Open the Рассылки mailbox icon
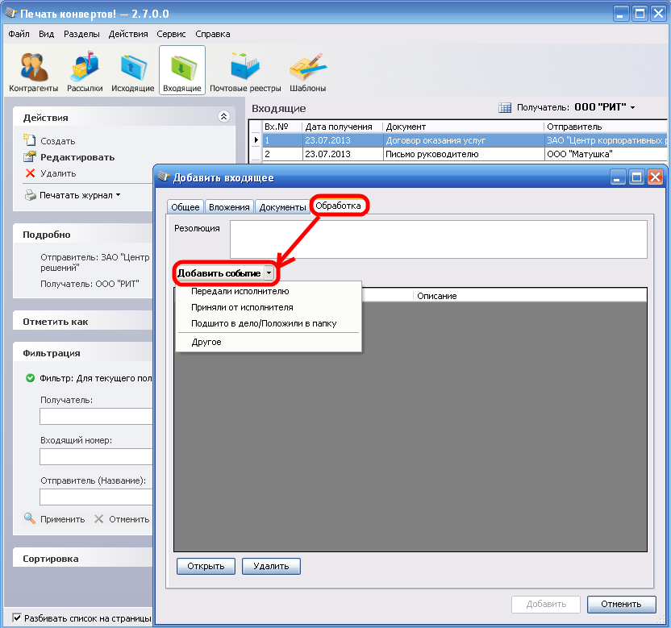671x628 pixels. pyautogui.click(x=84, y=71)
